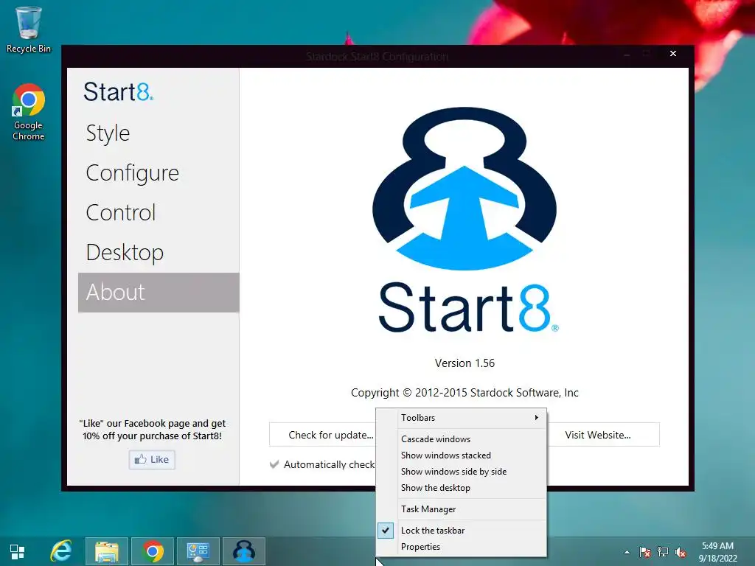Viewport: 755px width, 566px height.
Task: Select the About section
Action: pyautogui.click(x=159, y=293)
